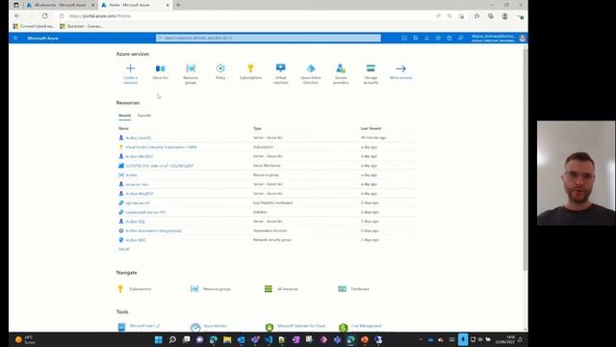The height and width of the screenshot is (347, 616).
Task: Open Resource groups in Azure services
Action: [191, 73]
